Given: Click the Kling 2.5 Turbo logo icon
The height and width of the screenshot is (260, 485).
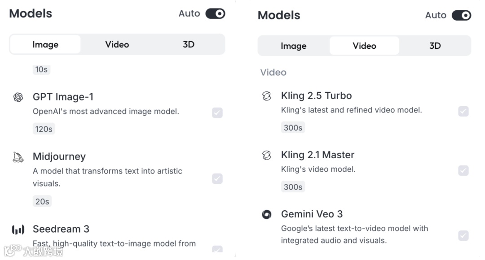Looking at the screenshot, I should 267,96.
